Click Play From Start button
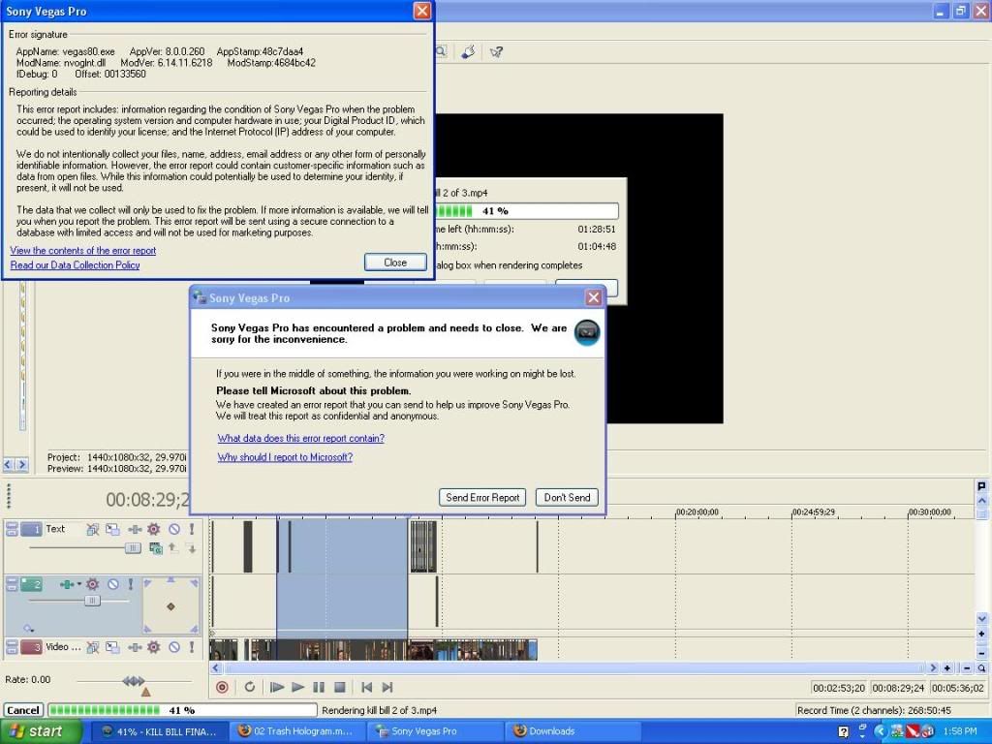The width and height of the screenshot is (992, 744). click(x=276, y=687)
